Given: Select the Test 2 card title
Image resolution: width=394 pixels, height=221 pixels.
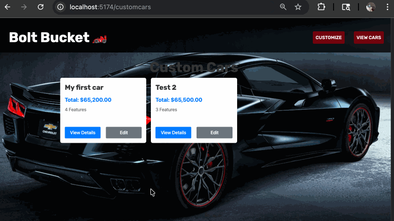Looking at the screenshot, I should (x=166, y=87).
